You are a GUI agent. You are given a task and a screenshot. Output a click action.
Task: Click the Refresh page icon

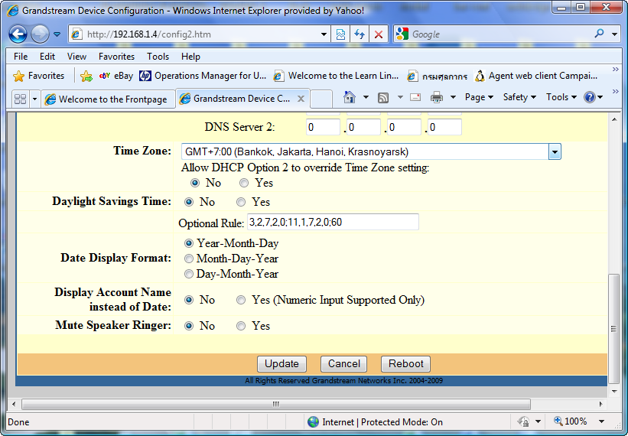pos(360,34)
